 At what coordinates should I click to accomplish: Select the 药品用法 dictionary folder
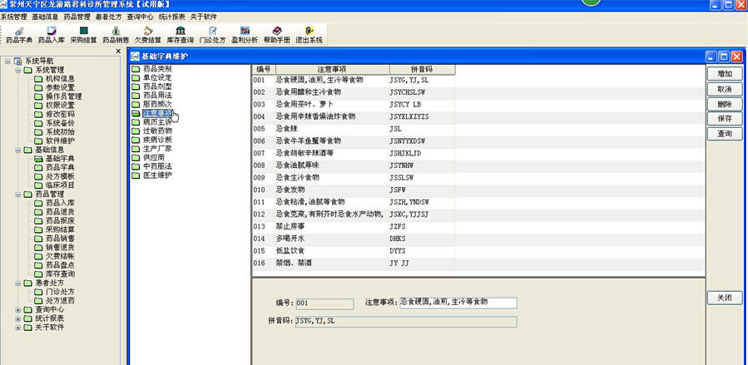[x=152, y=96]
